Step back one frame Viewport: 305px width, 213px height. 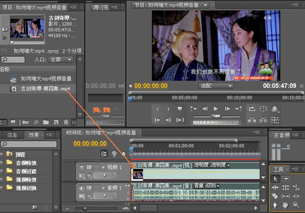point(205,109)
